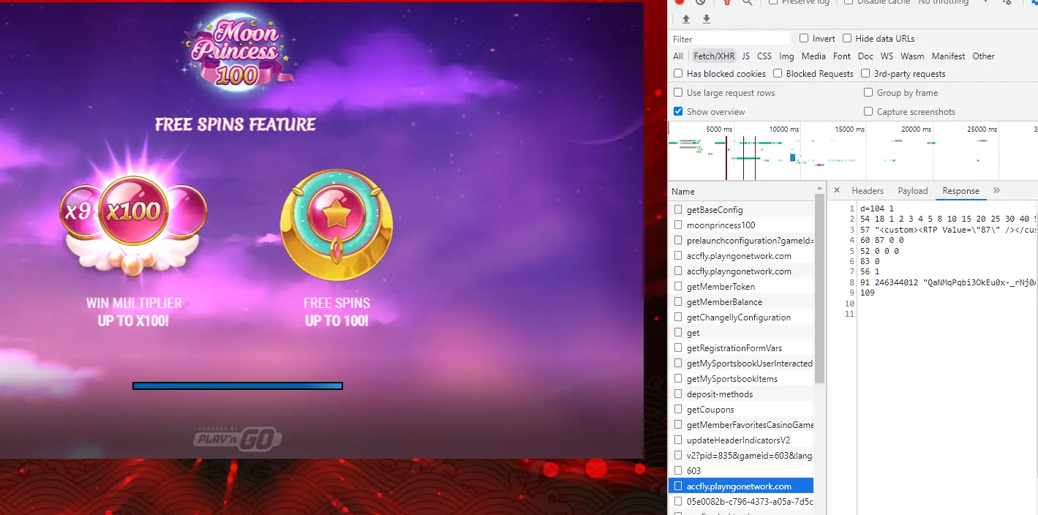Click response line reading 60 87 0 0
Image resolution: width=1038 pixels, height=515 pixels.
[881, 240]
